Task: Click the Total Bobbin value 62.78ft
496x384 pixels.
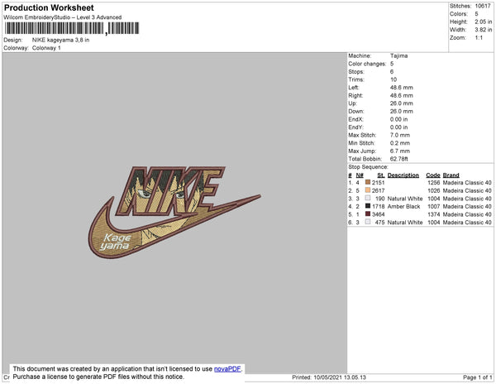Action: (x=399, y=159)
